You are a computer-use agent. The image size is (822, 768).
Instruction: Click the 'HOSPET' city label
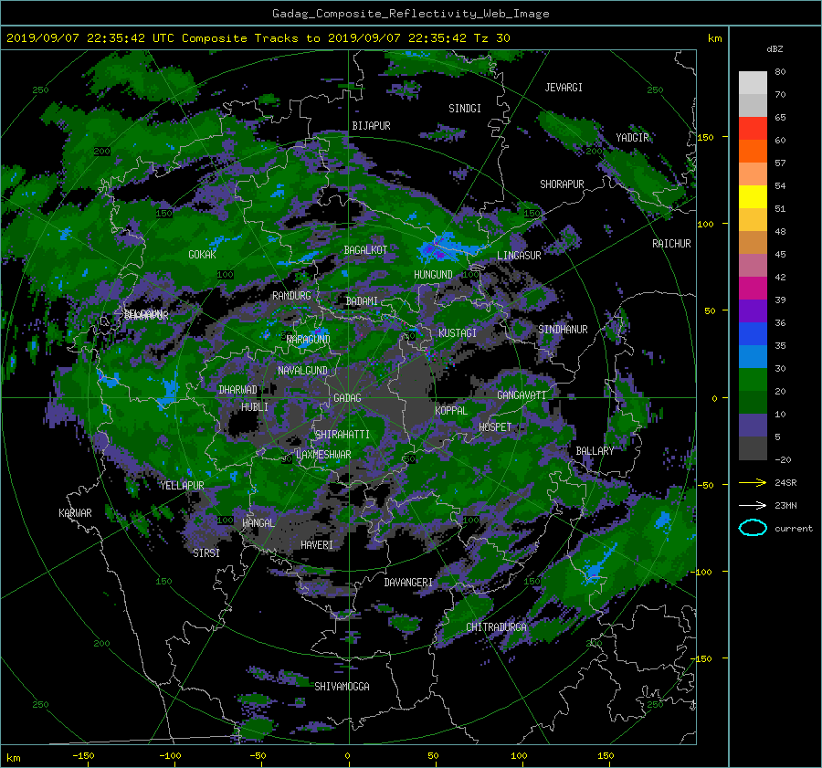tap(495, 427)
